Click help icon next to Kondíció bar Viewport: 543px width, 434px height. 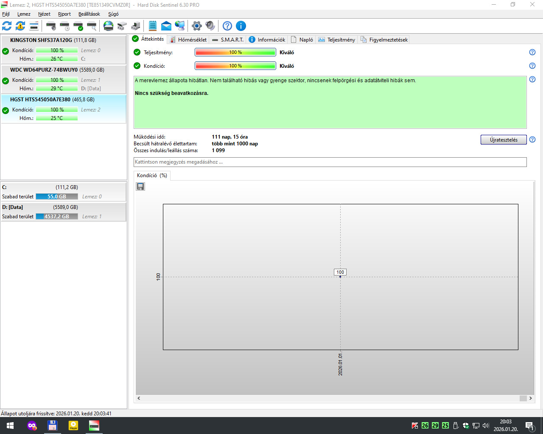tap(532, 66)
